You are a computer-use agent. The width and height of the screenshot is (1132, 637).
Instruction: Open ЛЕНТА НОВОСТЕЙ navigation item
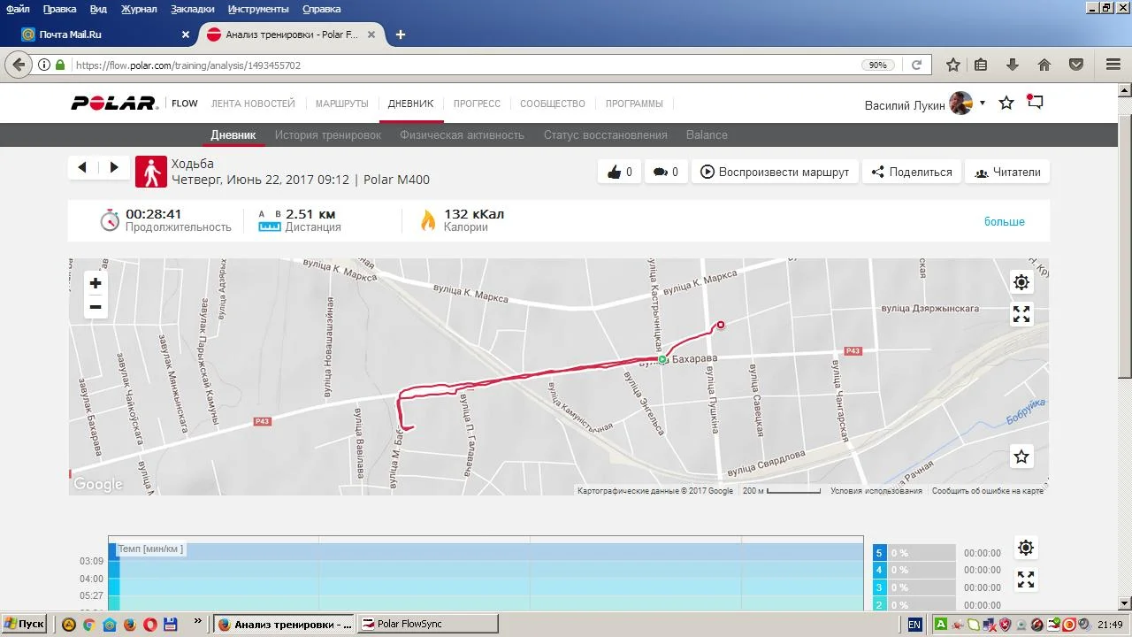pos(253,104)
